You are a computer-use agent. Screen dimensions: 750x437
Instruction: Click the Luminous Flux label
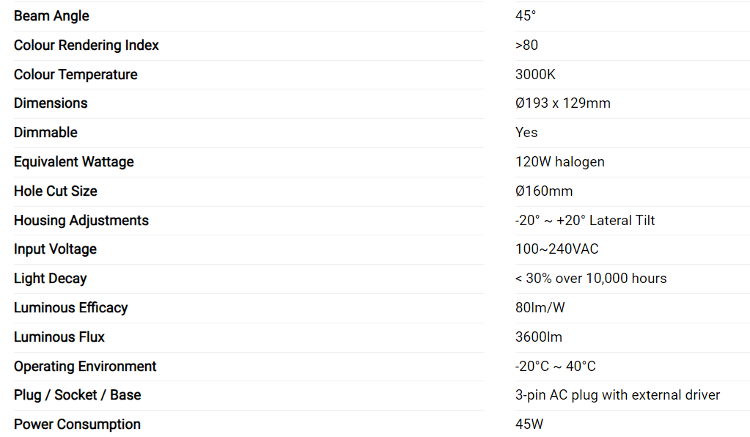click(59, 337)
